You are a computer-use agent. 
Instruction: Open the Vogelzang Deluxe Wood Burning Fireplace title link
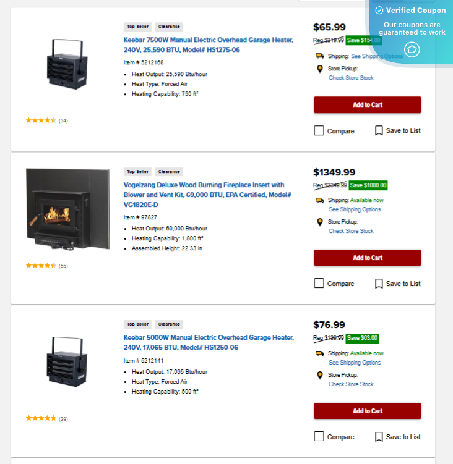(204, 194)
